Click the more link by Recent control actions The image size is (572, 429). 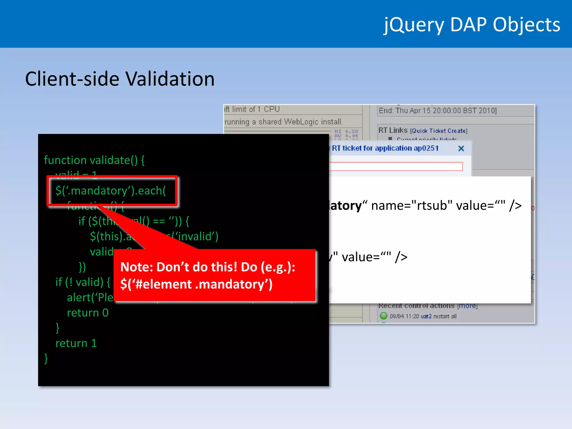click(x=467, y=306)
